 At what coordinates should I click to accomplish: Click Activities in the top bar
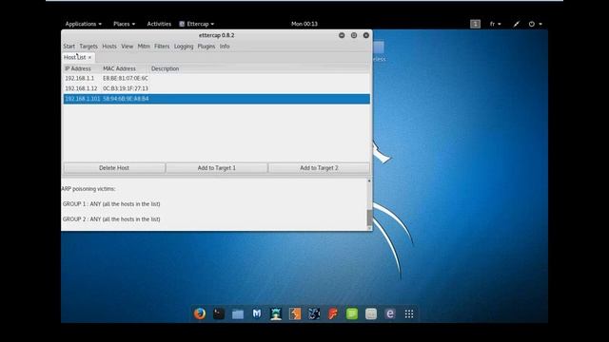tap(159, 24)
